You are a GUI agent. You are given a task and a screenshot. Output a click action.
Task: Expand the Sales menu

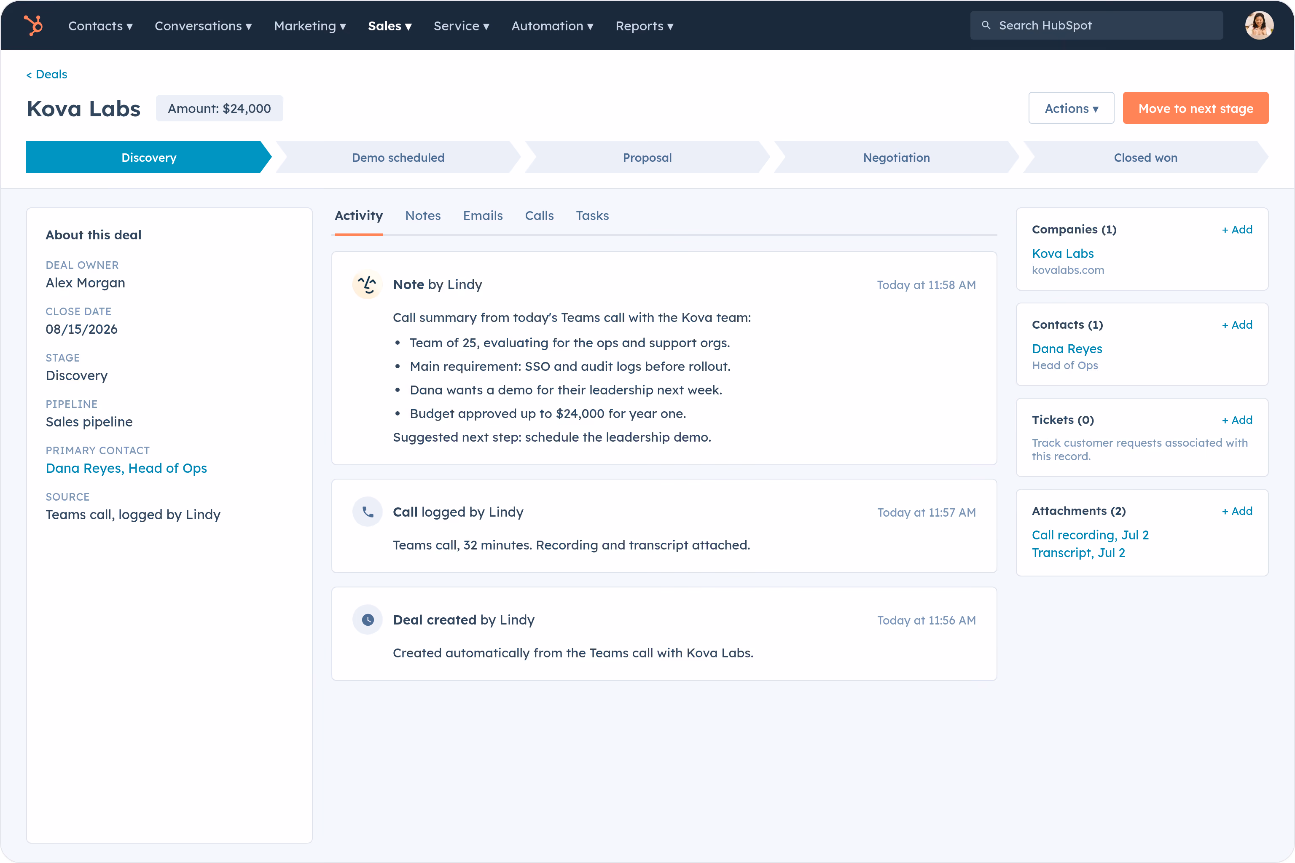coord(390,26)
